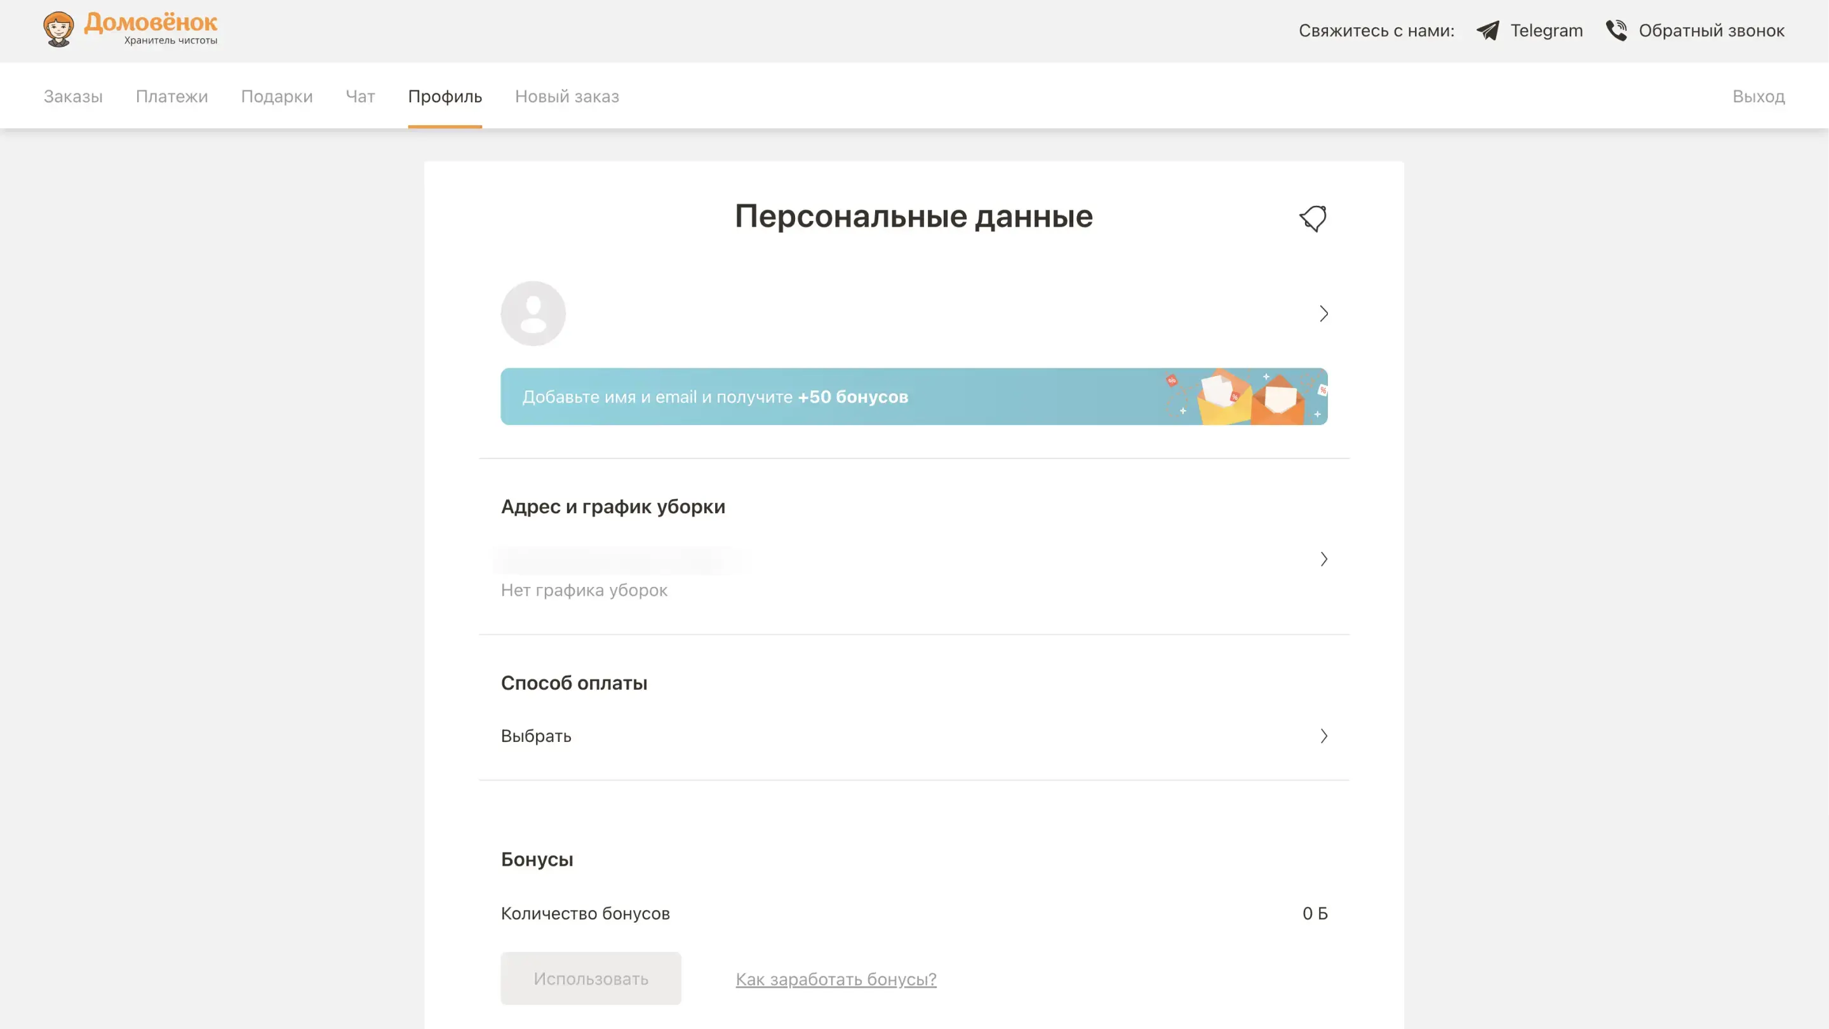
Task: Open the Чат tab
Action: [360, 96]
